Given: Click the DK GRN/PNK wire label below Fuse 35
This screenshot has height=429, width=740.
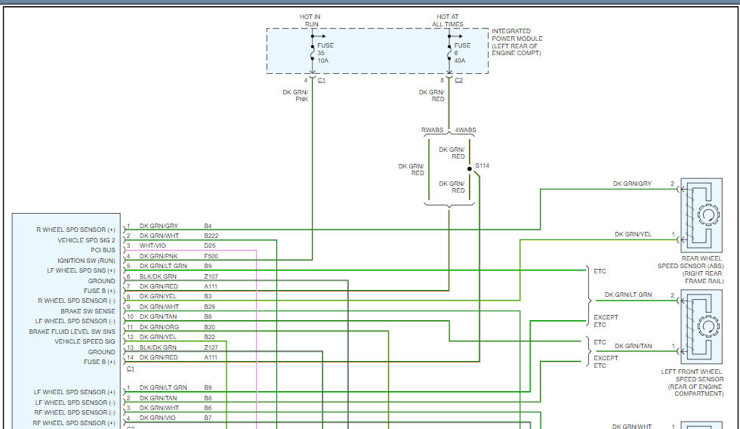Looking at the screenshot, I should point(295,96).
